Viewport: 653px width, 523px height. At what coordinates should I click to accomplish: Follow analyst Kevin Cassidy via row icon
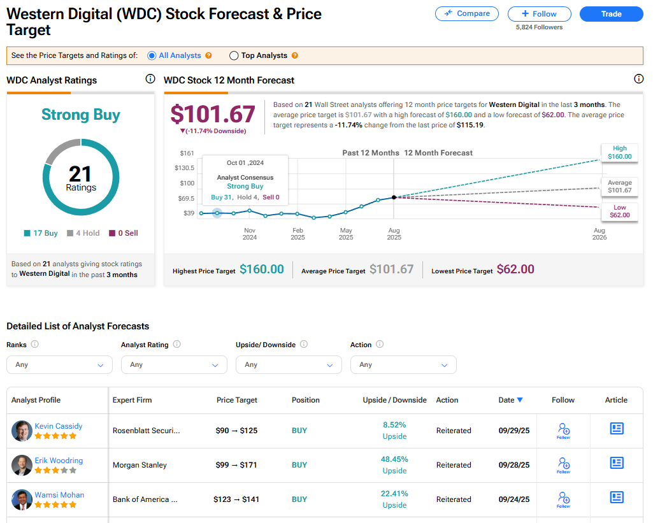[x=563, y=431]
